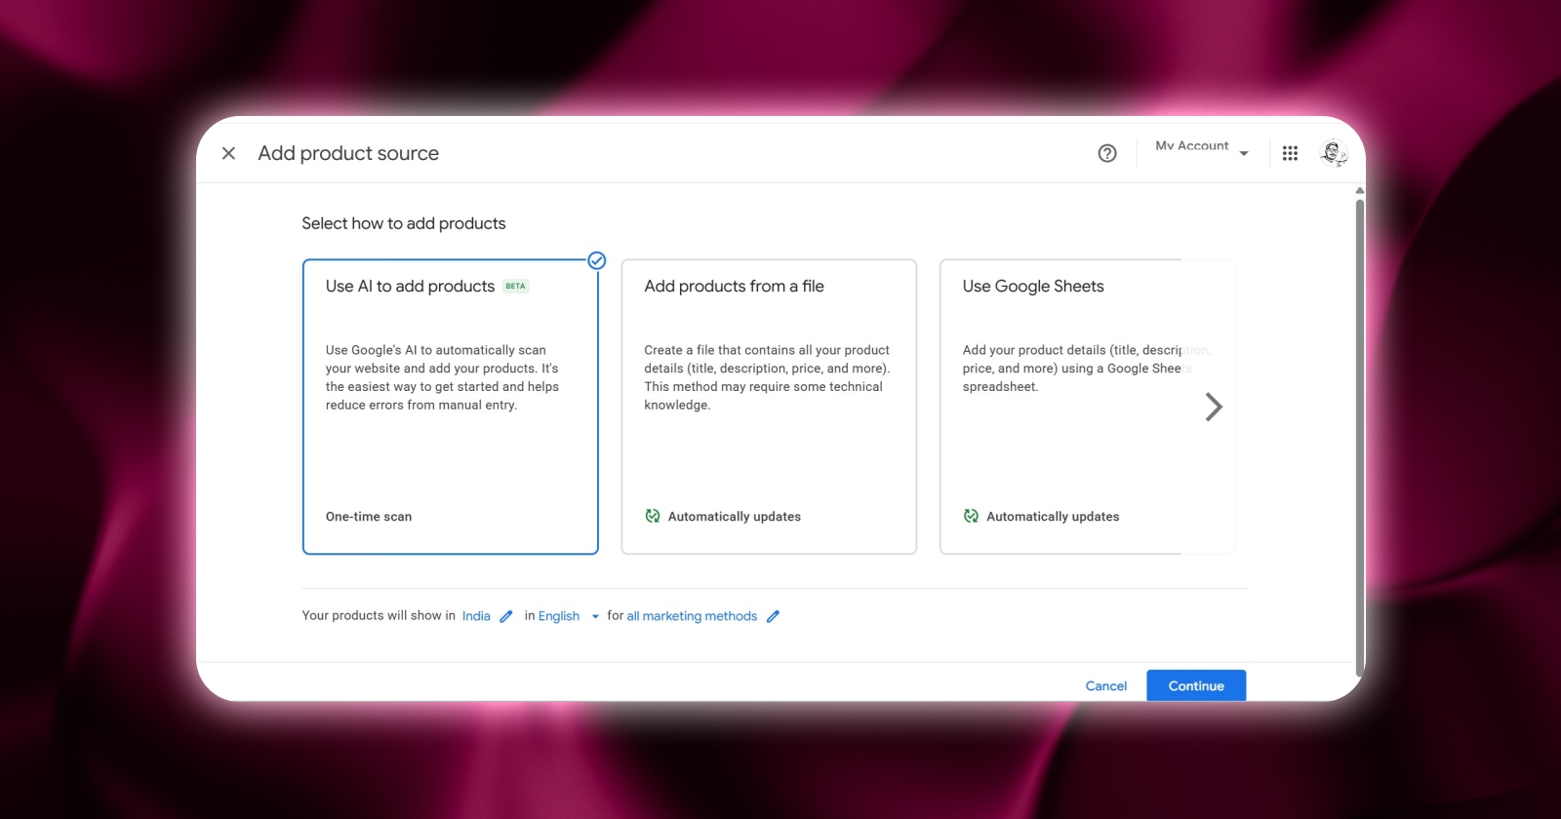Click the all marketing methods link
1561x819 pixels.
692,616
